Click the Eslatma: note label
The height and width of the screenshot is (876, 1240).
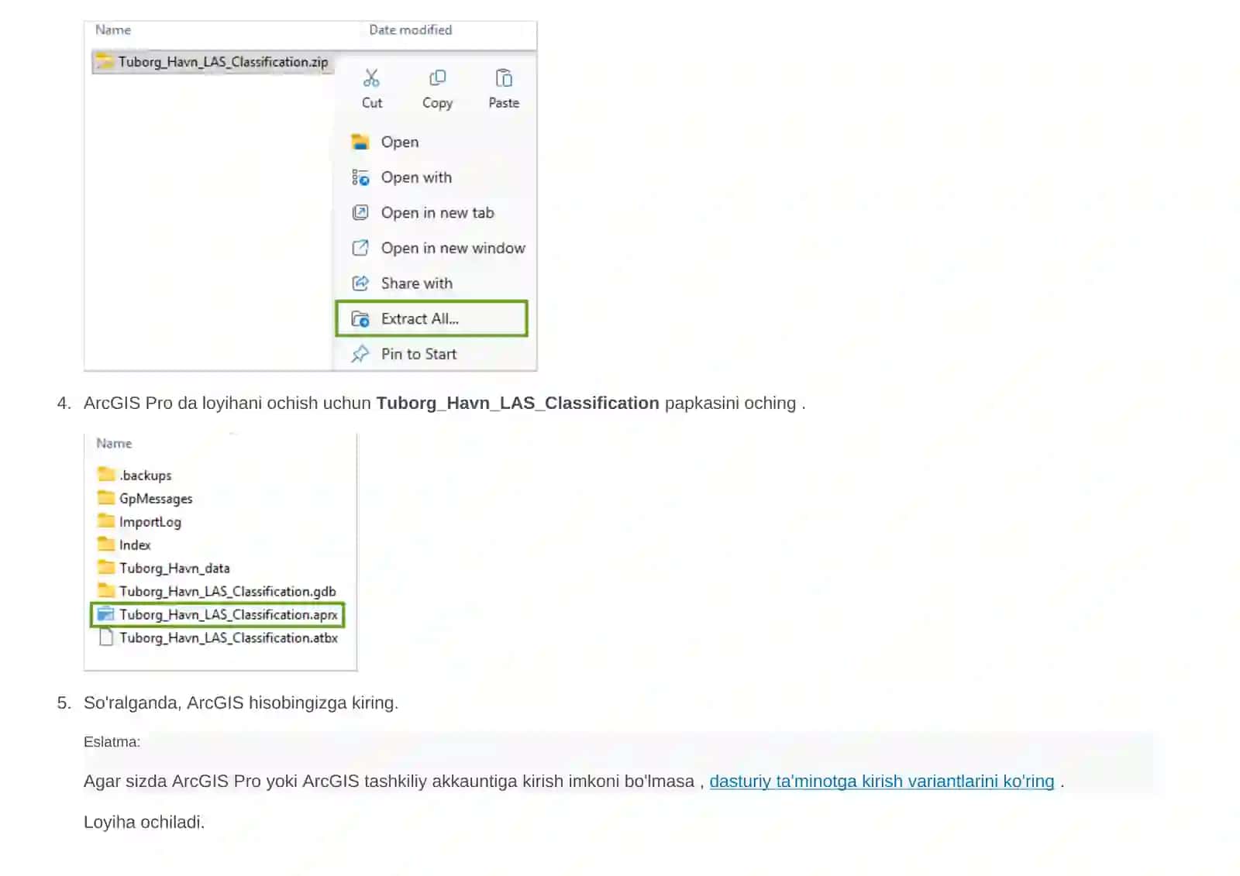112,741
